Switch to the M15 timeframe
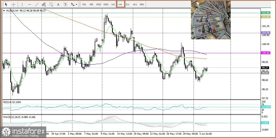 click(99, 4)
